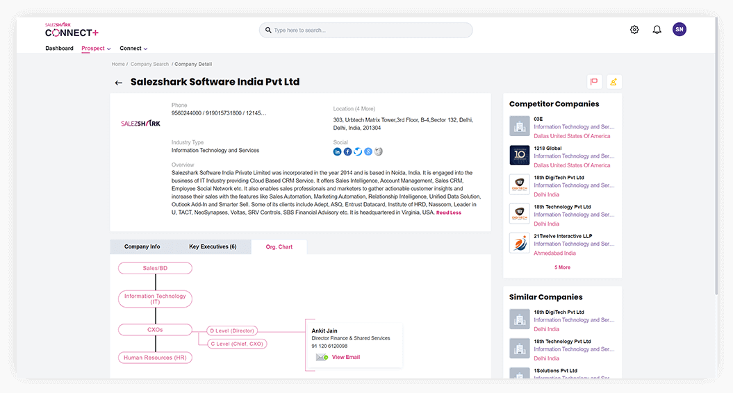
Task: Expand the Prospect dropdown menu
Action: click(96, 48)
